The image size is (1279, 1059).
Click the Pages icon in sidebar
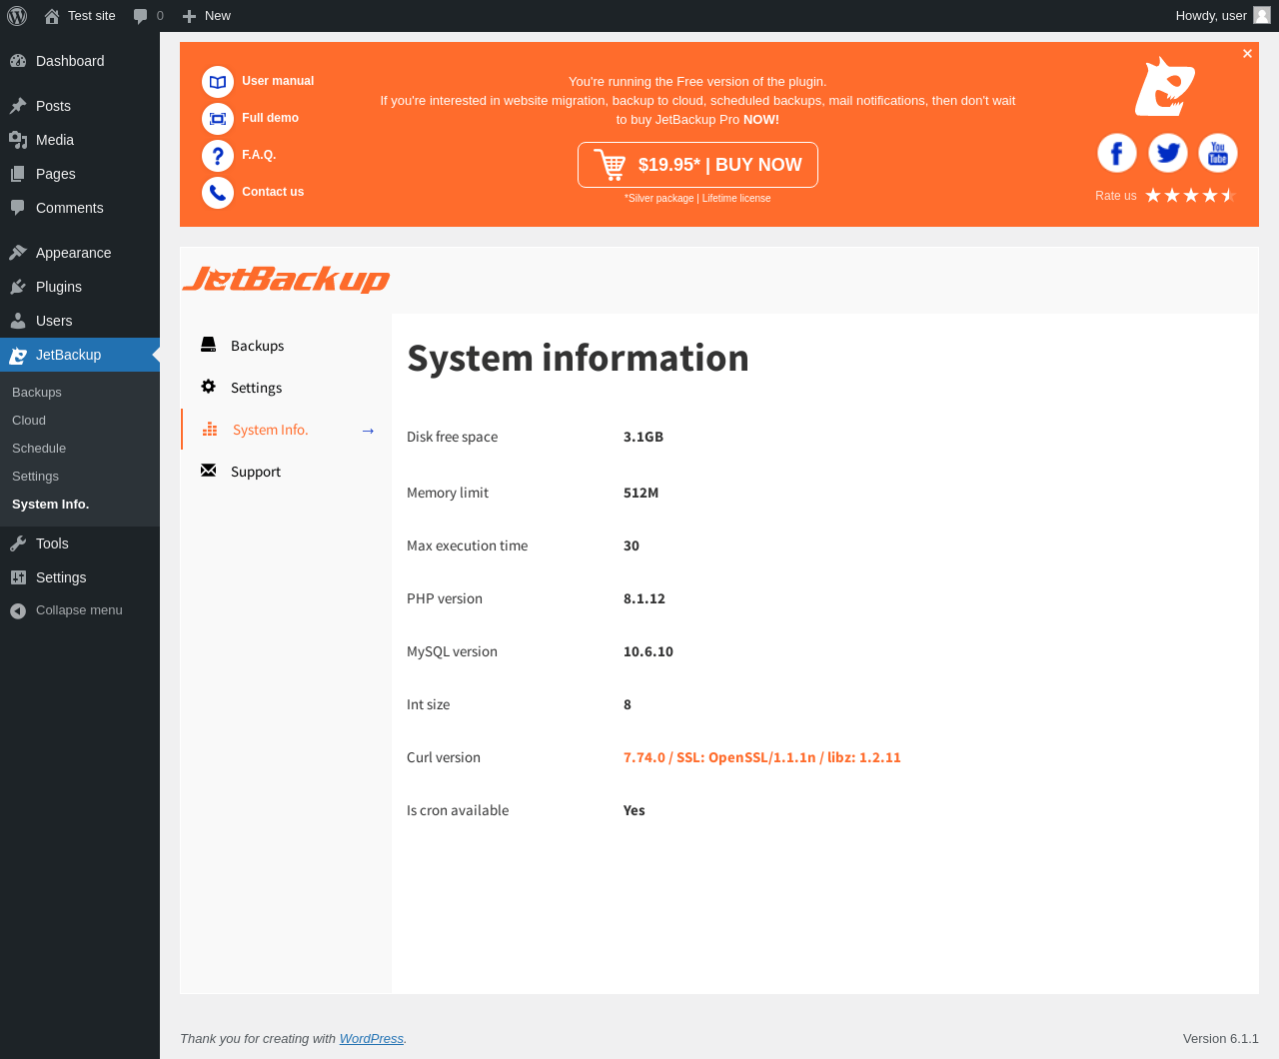coord(18,174)
